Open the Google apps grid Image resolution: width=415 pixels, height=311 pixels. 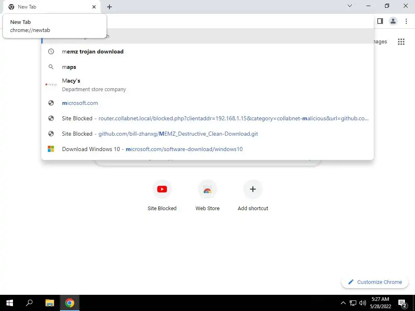coord(401,42)
